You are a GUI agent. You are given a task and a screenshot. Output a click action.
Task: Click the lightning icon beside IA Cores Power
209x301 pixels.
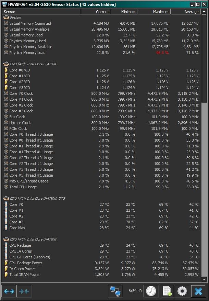[6, 269]
